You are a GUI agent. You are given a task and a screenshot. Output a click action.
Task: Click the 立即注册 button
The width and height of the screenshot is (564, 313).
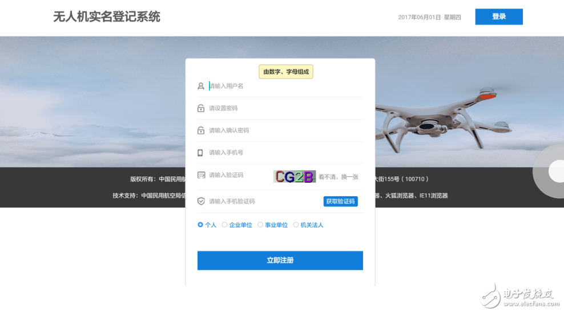280,260
